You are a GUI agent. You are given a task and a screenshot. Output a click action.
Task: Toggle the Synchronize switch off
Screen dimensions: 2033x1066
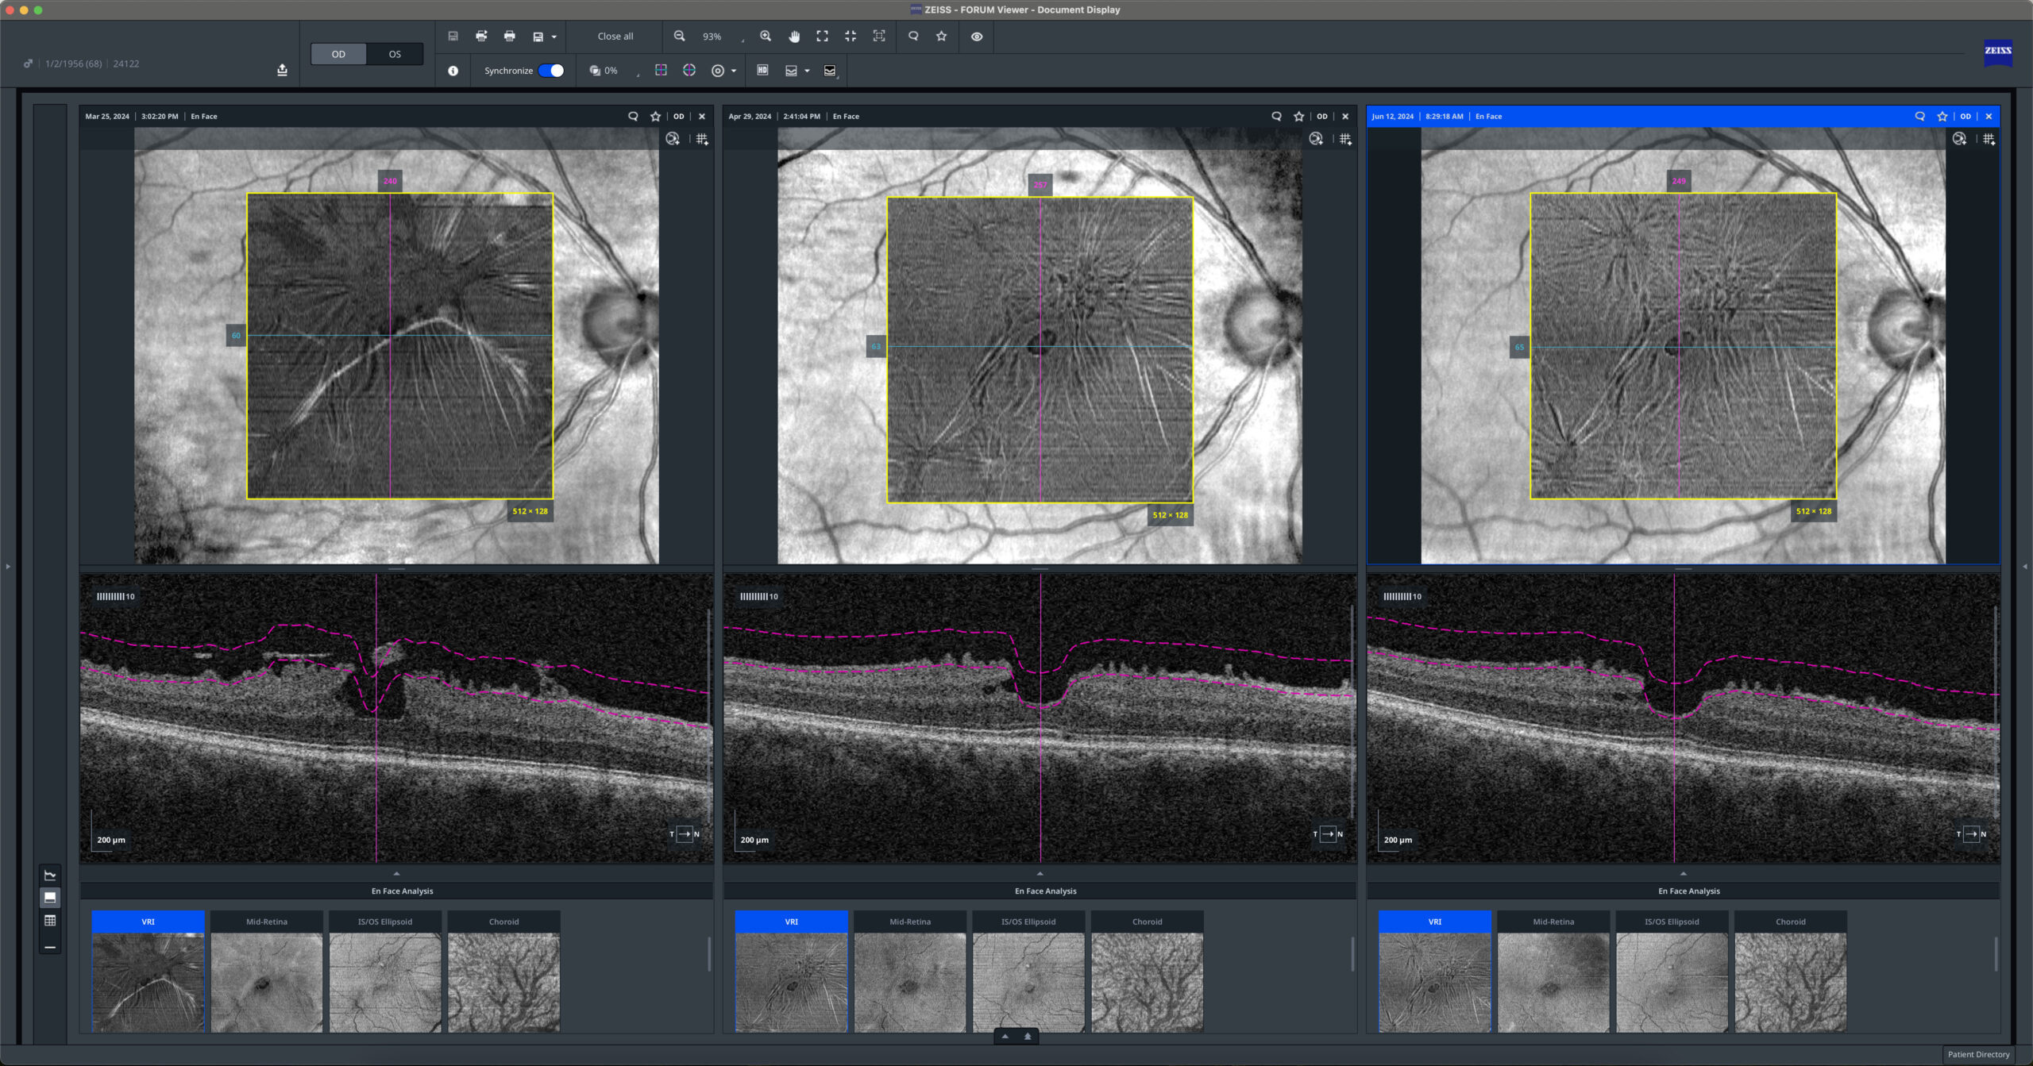coord(551,71)
